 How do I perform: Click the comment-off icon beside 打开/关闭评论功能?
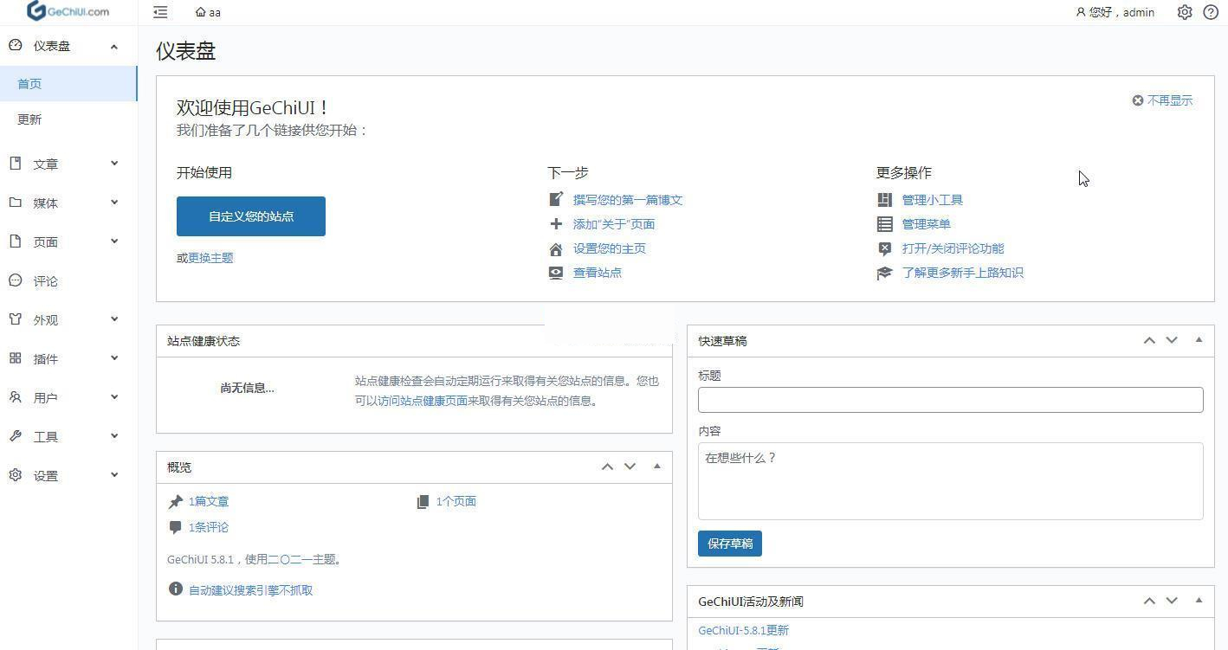884,248
